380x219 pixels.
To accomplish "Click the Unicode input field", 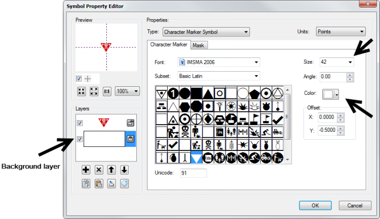I will pos(192,173).
